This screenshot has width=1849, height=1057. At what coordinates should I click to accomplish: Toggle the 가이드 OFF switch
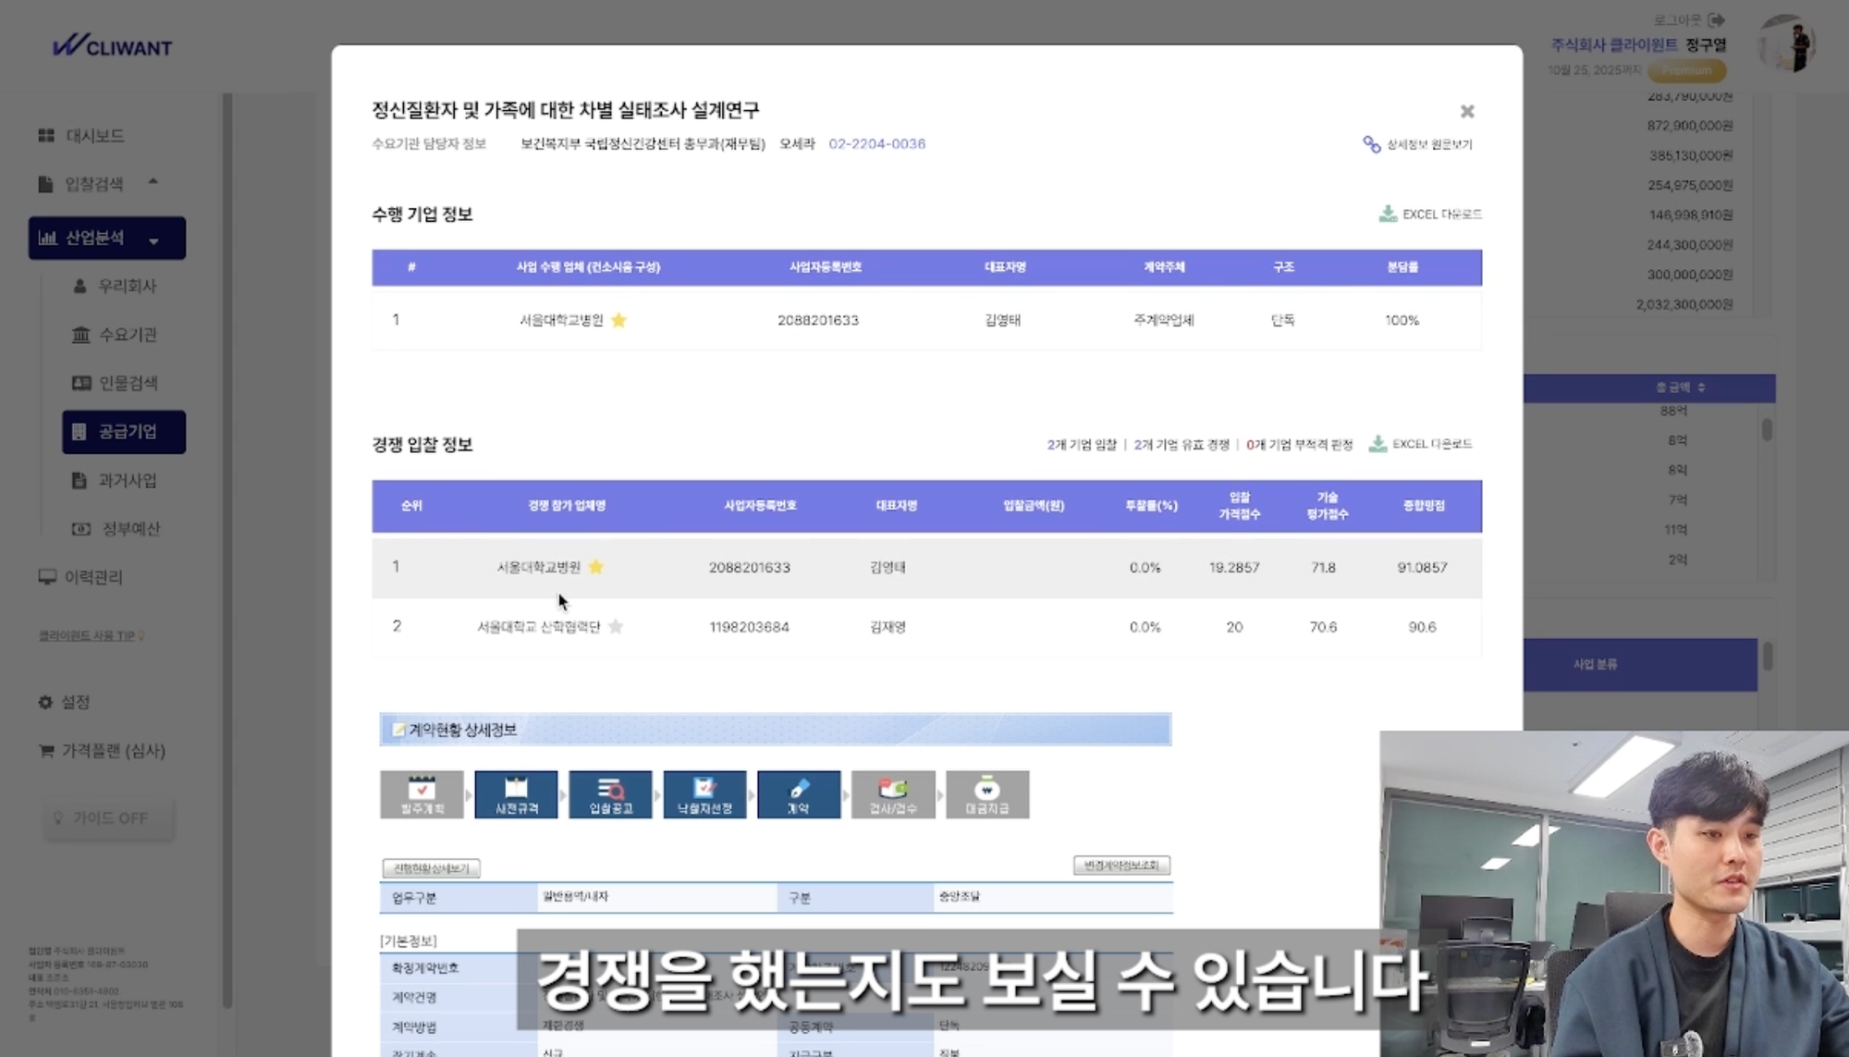pos(109,818)
